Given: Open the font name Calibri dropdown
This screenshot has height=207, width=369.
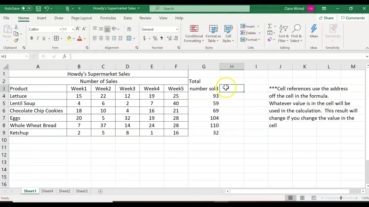Looking at the screenshot, I should click(60, 29).
